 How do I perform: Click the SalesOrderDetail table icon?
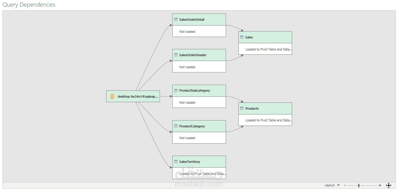pos(176,20)
